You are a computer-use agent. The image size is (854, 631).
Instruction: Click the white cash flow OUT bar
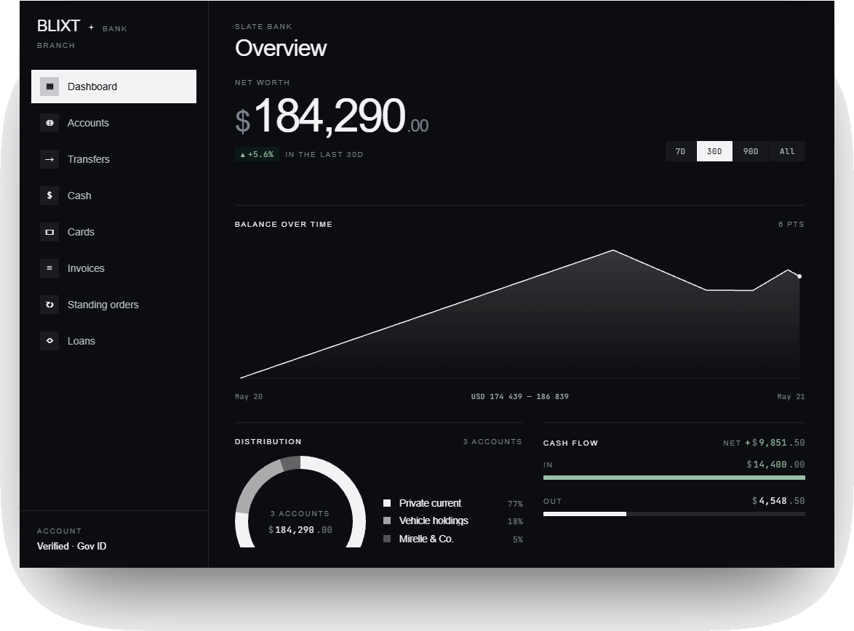[585, 514]
